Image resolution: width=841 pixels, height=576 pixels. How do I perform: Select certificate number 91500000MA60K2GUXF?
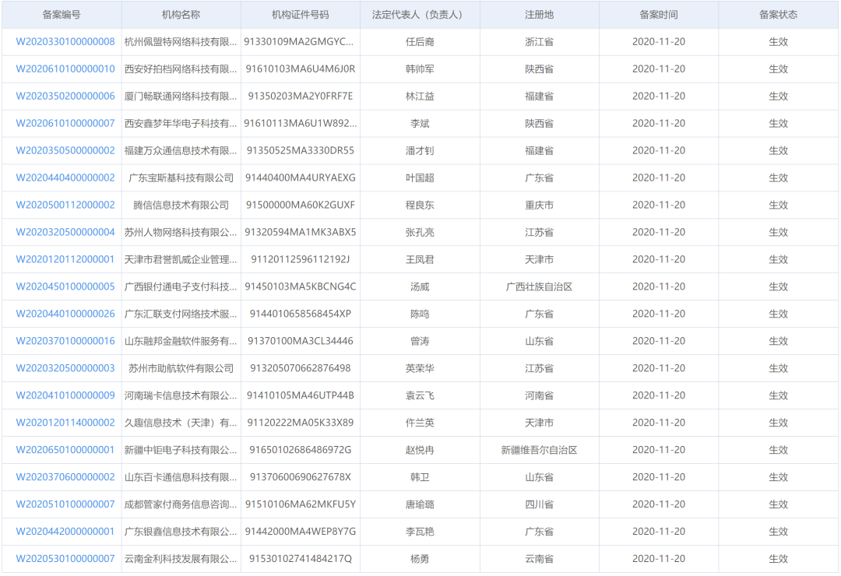point(301,205)
